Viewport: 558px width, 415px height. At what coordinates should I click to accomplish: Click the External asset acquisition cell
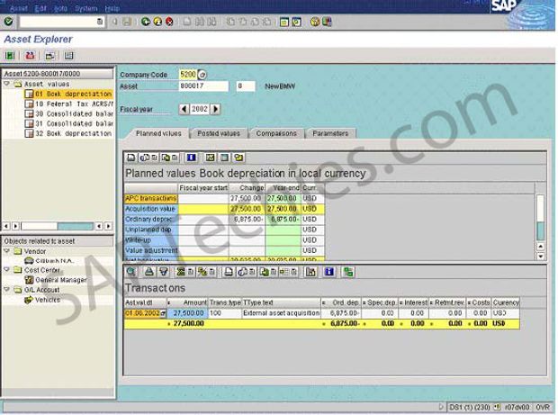(x=281, y=313)
